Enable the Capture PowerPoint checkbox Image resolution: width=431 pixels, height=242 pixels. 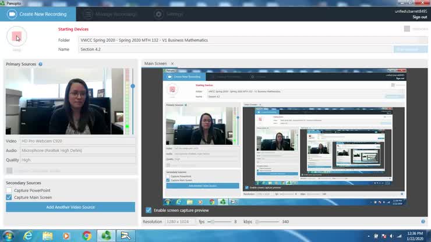[9, 190]
